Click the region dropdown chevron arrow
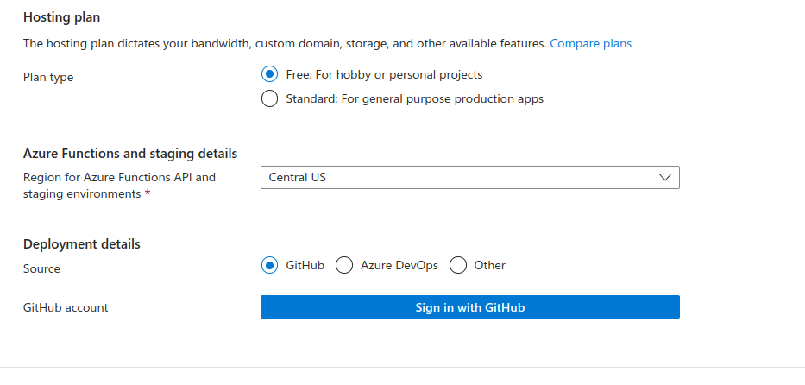The image size is (805, 385). tap(664, 178)
